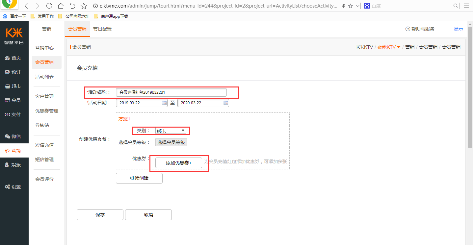Click the K米 智慧平台 logo
Image resolution: width=473 pixels, height=245 pixels.
[x=14, y=36]
